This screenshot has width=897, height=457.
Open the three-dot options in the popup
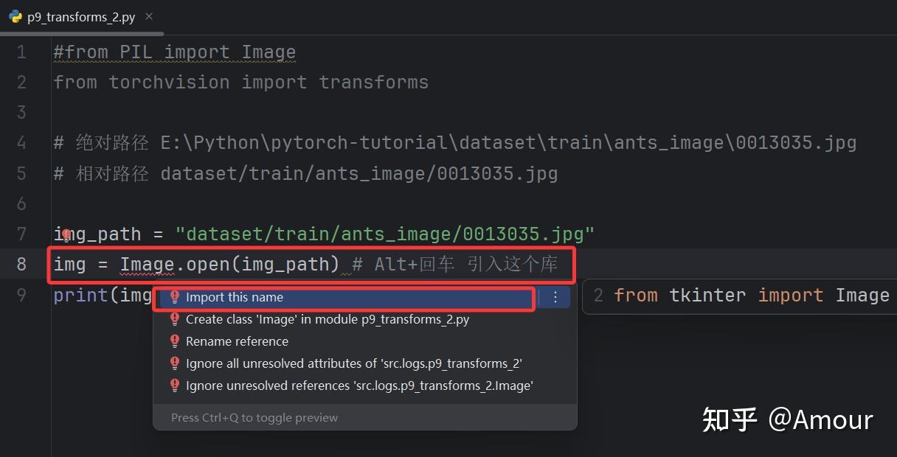click(x=555, y=297)
